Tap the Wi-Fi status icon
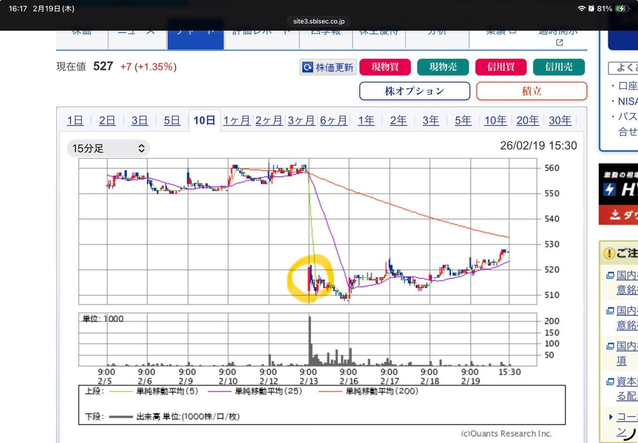Viewport: 638px width, 443px height. pyautogui.click(x=581, y=9)
